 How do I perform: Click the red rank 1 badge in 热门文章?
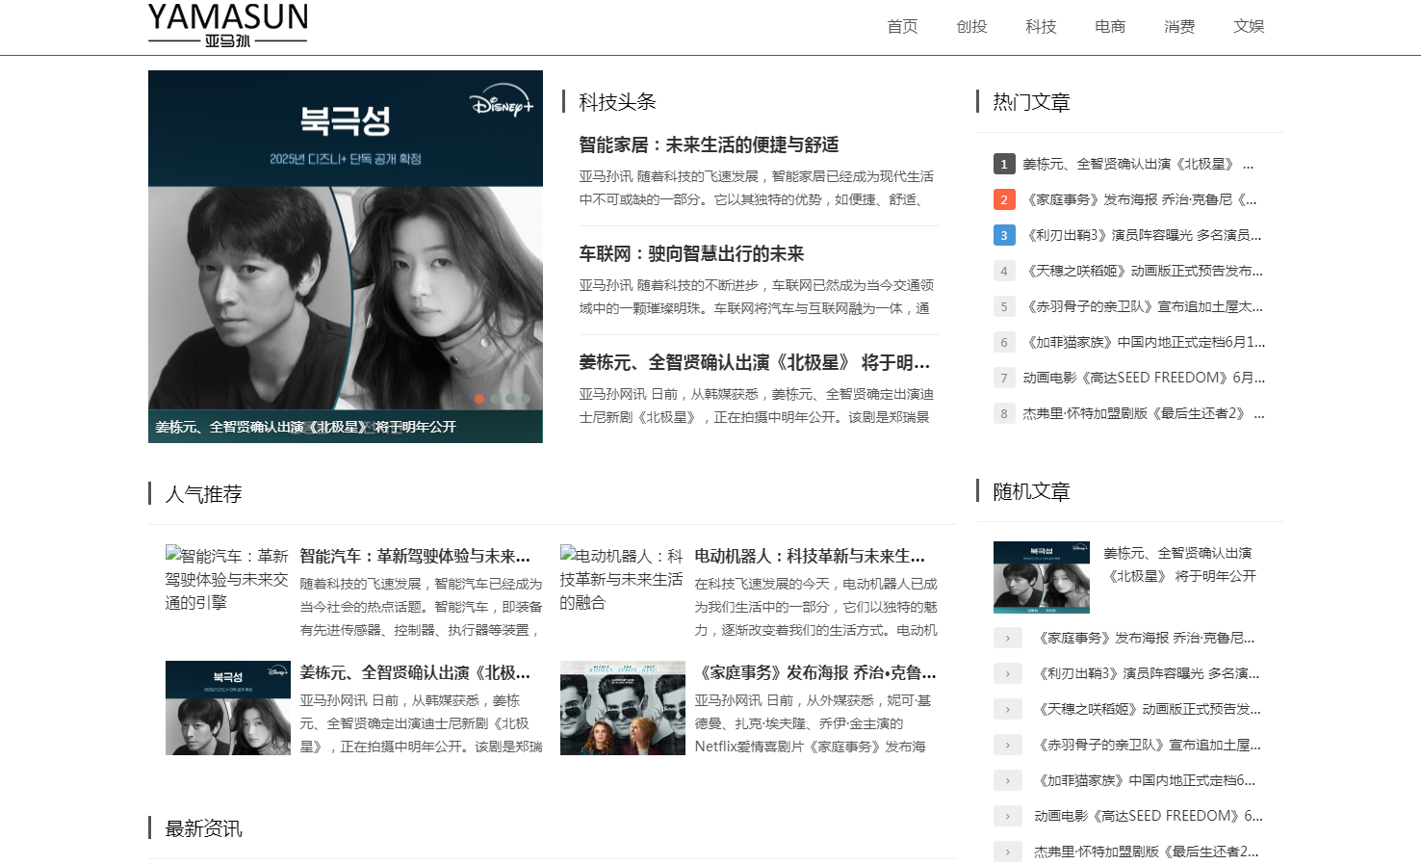(1004, 164)
